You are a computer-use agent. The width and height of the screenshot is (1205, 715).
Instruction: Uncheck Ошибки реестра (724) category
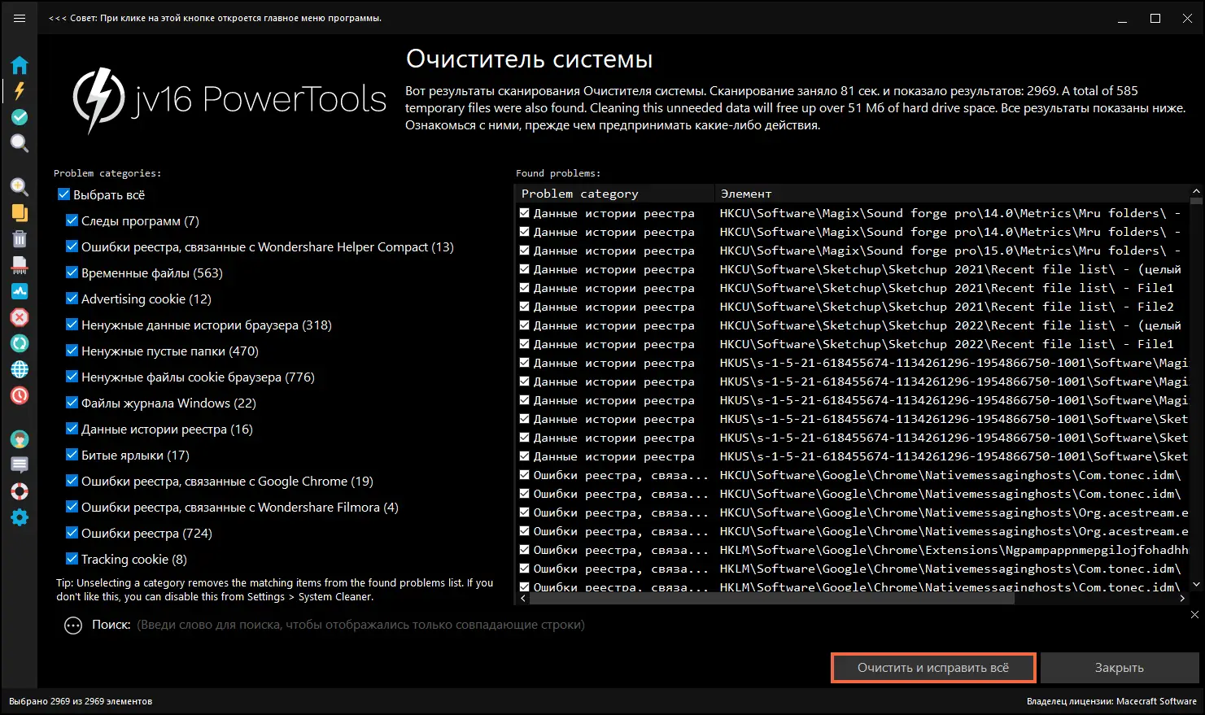72,533
